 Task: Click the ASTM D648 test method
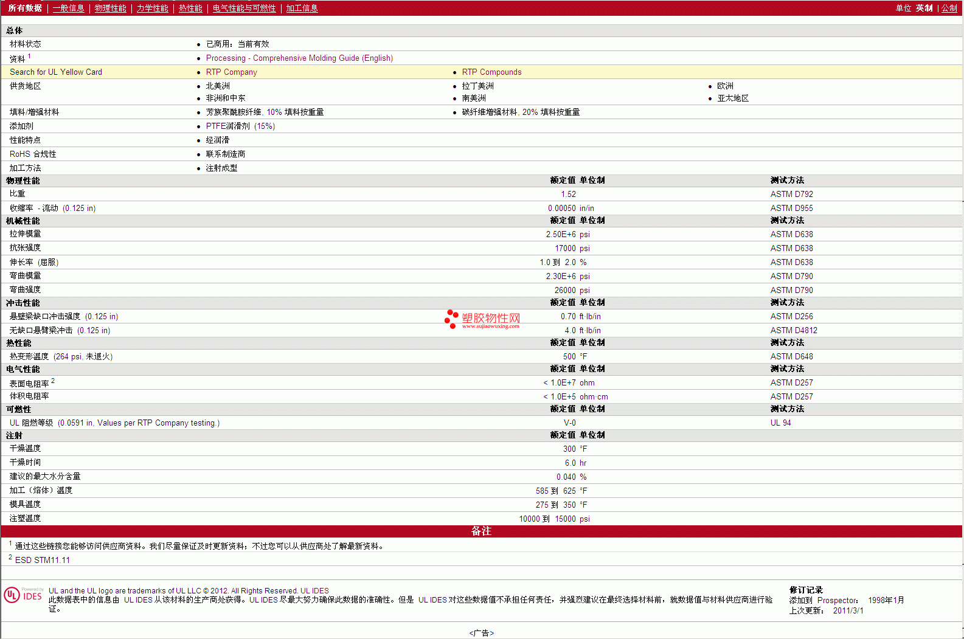click(792, 356)
